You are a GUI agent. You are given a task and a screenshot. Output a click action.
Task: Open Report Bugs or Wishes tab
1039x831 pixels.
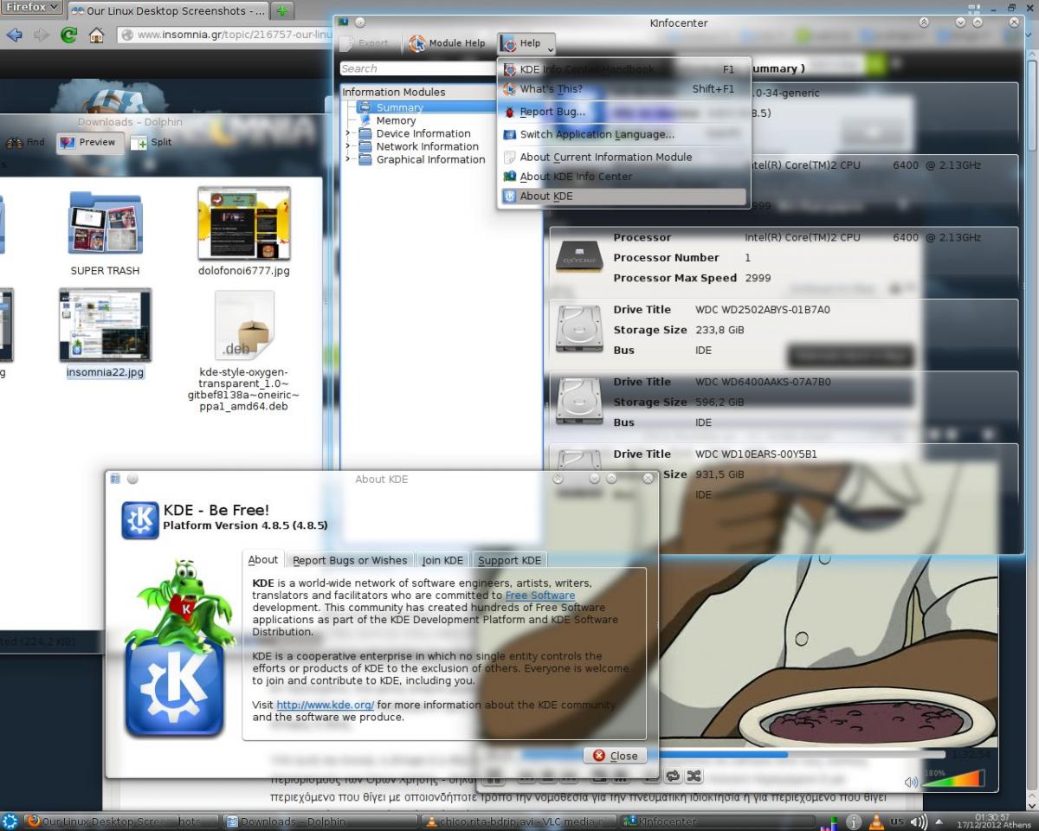click(x=350, y=560)
